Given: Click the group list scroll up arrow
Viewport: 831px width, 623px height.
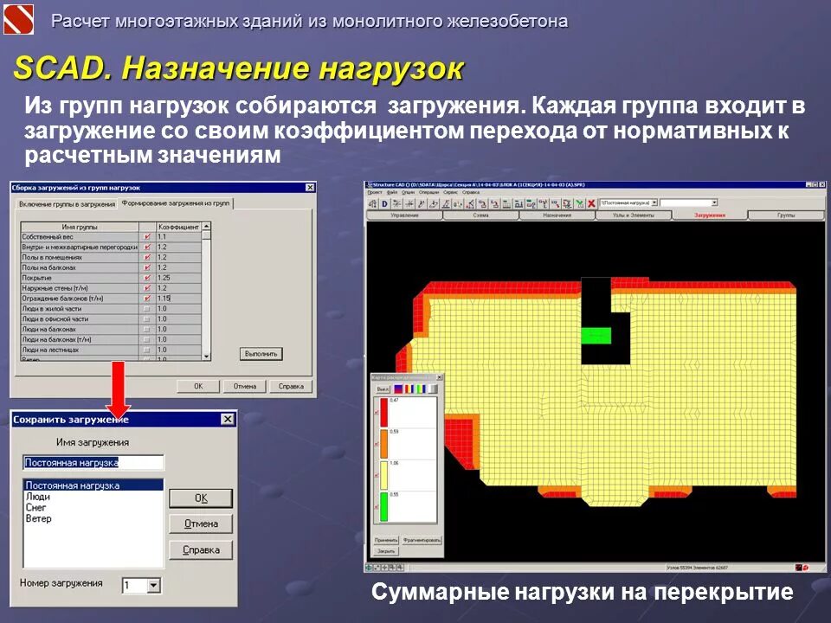Looking at the screenshot, I should click(x=207, y=227).
